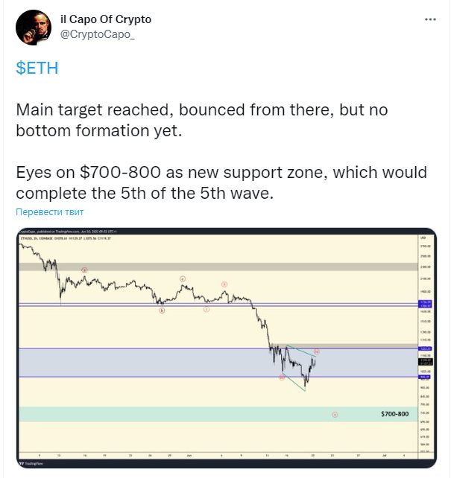Click the blue 1223 price level label on axis
The width and height of the screenshot is (451, 478).
pyautogui.click(x=425, y=348)
